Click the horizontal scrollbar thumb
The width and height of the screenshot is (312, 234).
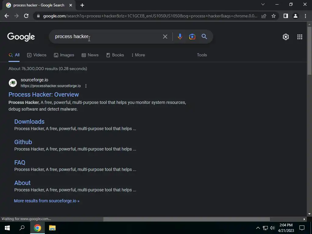click(x=186, y=219)
